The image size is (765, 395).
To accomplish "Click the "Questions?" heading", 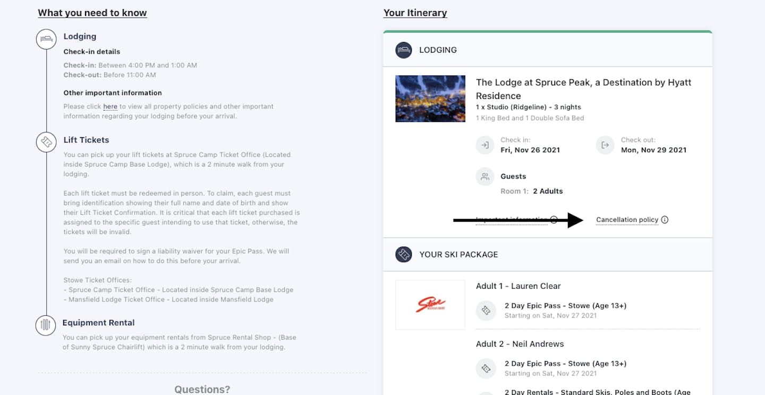I will click(202, 389).
